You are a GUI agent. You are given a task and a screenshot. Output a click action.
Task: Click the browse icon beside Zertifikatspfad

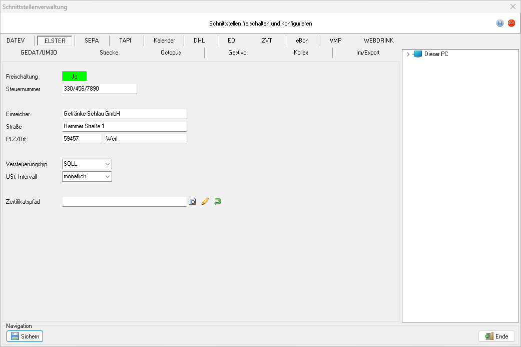point(192,202)
